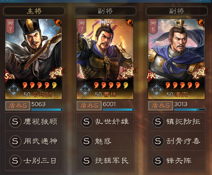Open the 用武通神 skill entry
The width and height of the screenshot is (212, 175).
[x=34, y=141]
